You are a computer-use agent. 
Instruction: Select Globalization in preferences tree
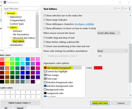click(x=16, y=45)
